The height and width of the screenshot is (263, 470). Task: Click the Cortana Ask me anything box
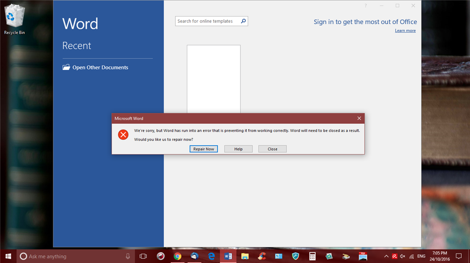pos(75,256)
